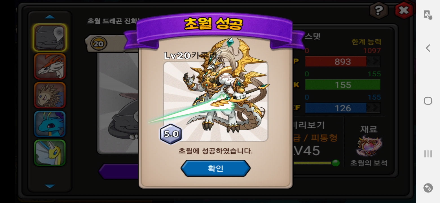Screen dimensions: 440x203
Task: Select the gray egg dragon thumbnail
Action: point(50,38)
